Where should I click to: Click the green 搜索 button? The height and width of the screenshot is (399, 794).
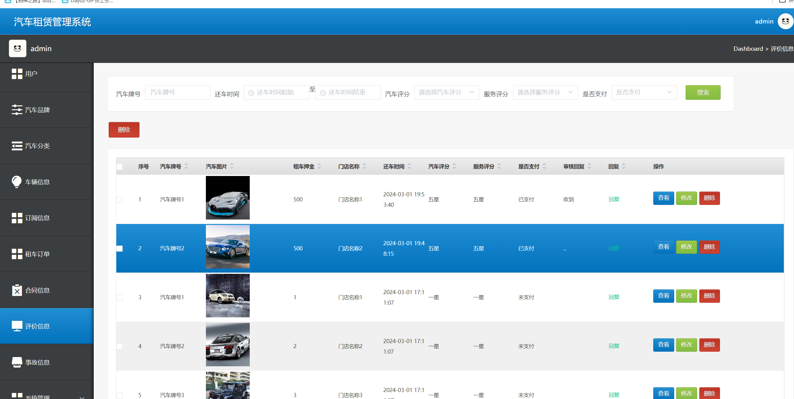point(703,92)
